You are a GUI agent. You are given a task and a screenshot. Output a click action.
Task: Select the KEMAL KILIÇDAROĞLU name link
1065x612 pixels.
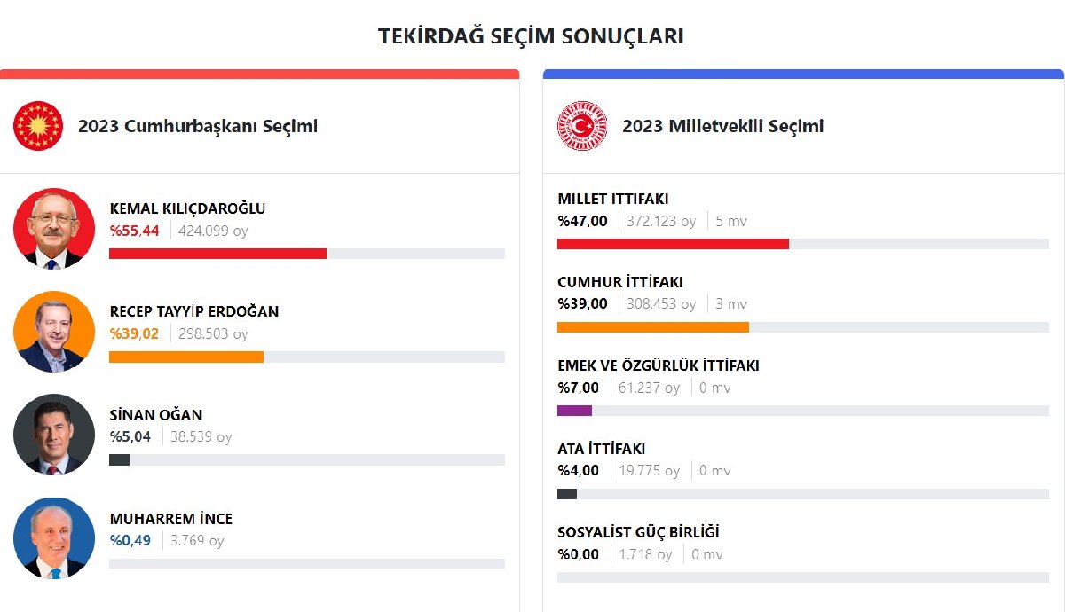pos(187,208)
